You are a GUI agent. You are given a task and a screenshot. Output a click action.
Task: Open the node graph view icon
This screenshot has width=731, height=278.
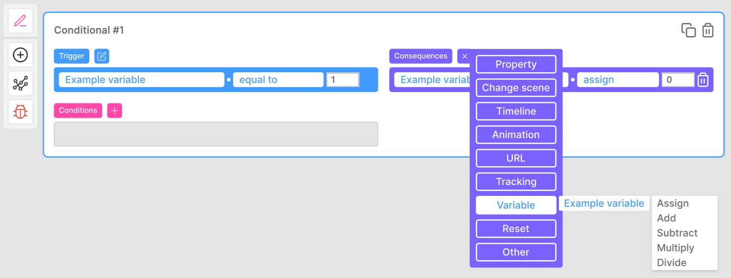20,84
